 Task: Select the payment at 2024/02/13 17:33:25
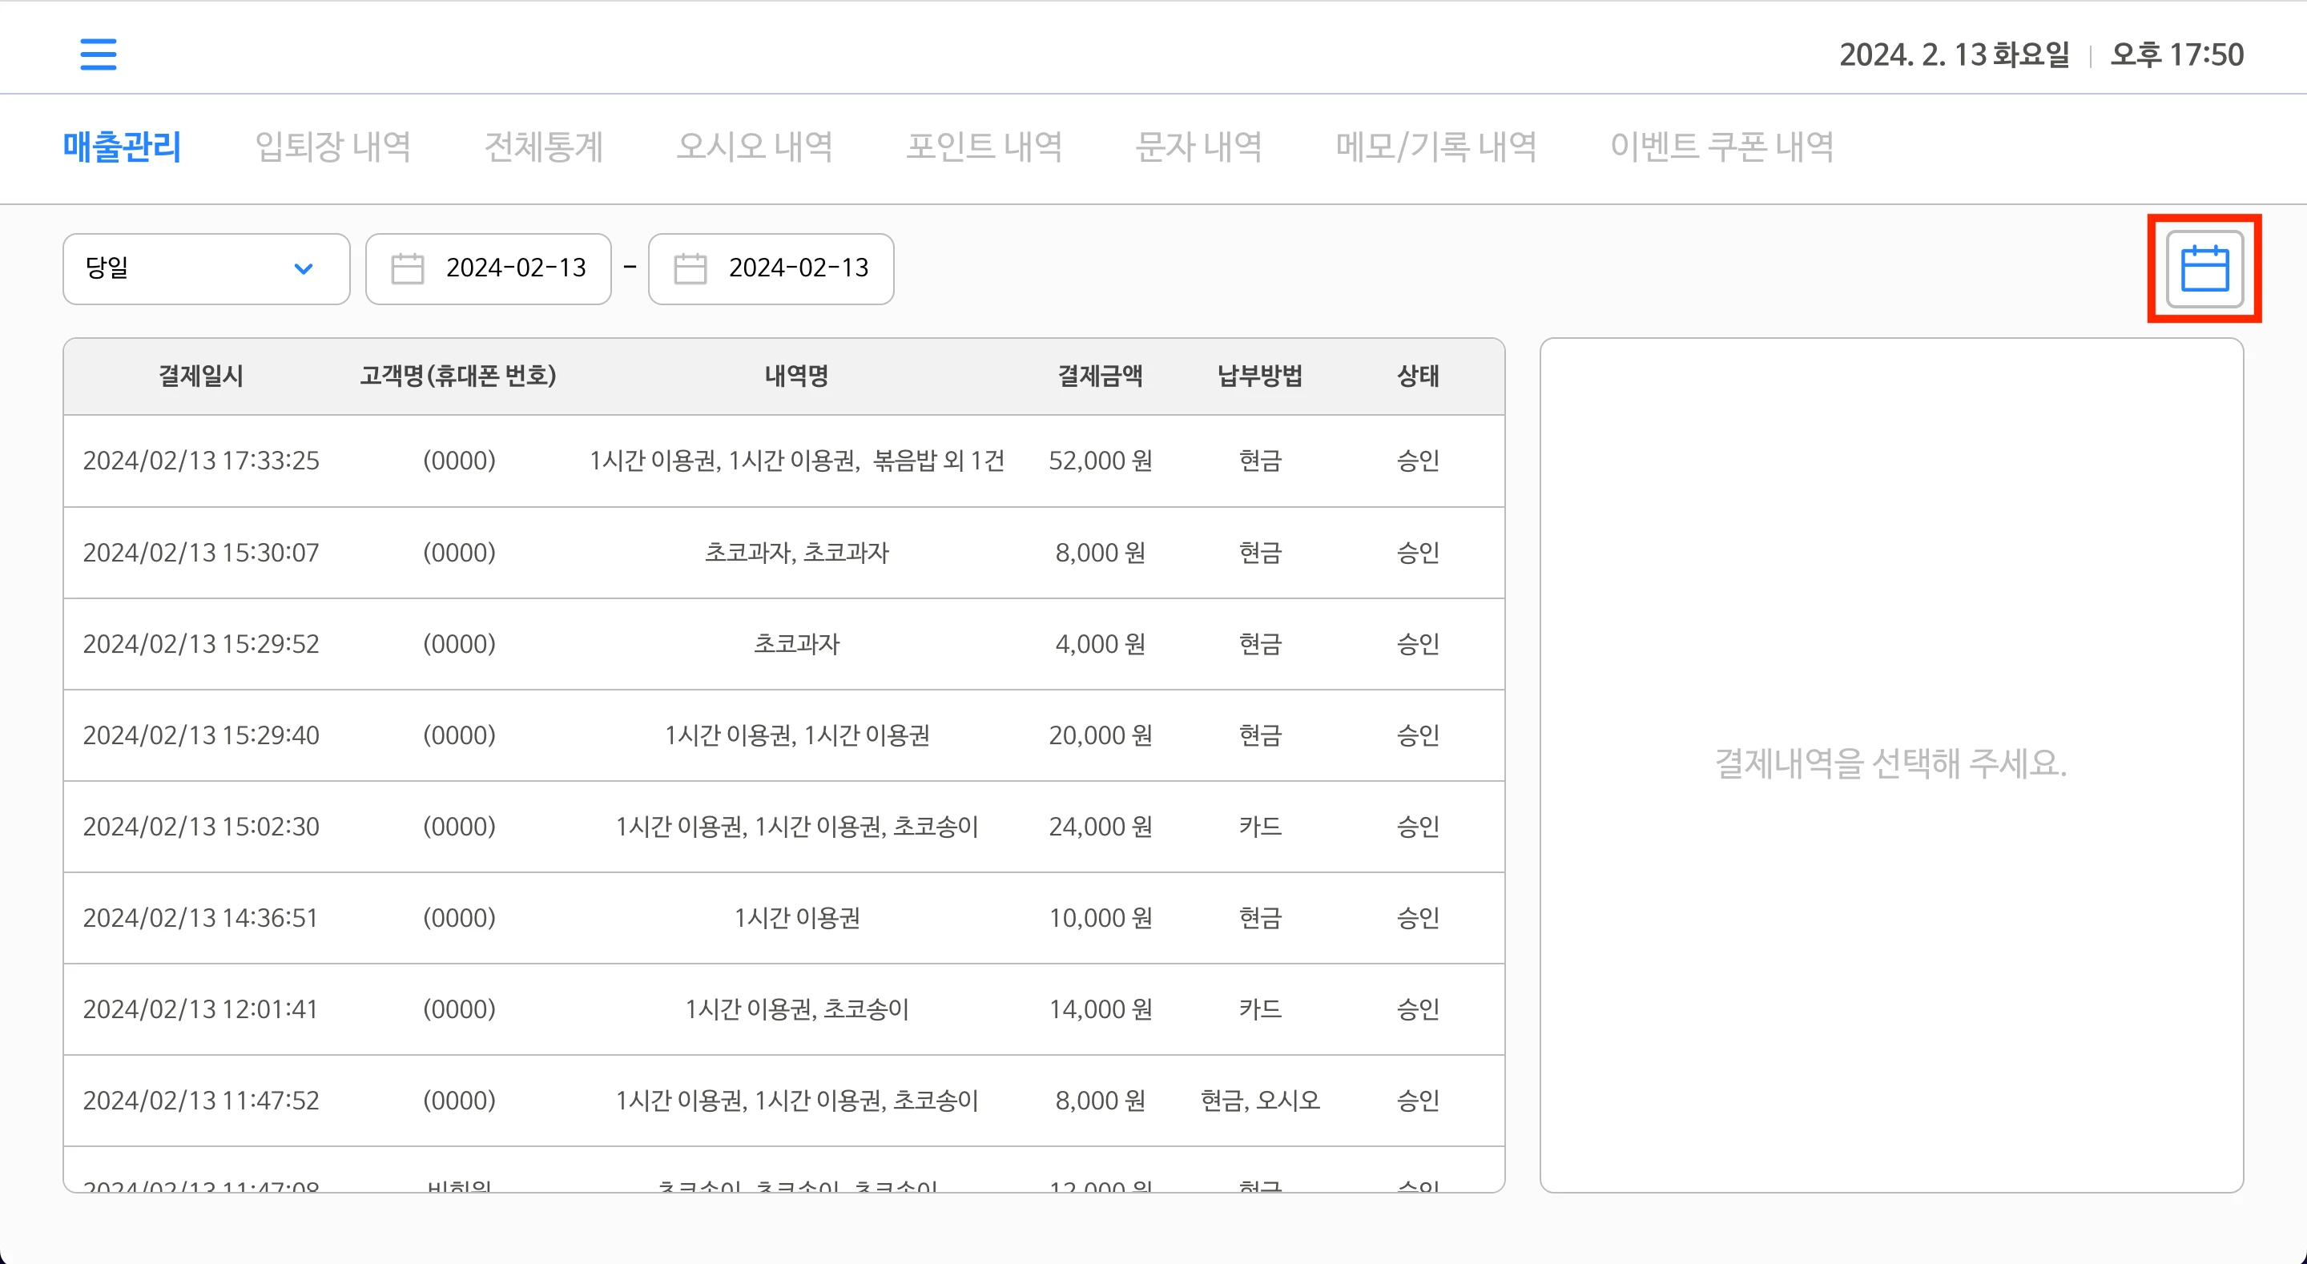pos(783,461)
